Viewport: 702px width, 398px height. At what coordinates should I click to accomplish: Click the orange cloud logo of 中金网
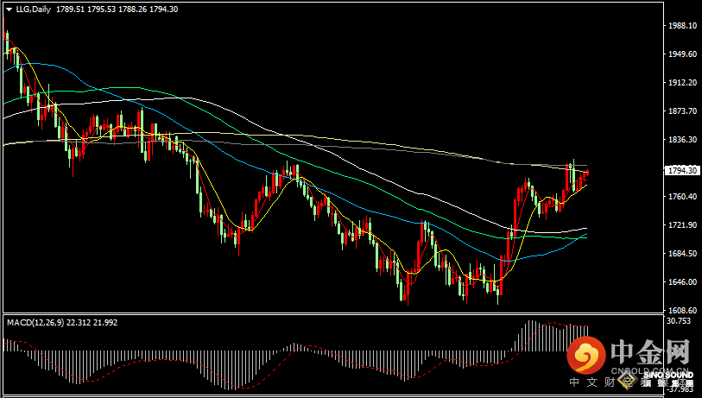(x=586, y=356)
